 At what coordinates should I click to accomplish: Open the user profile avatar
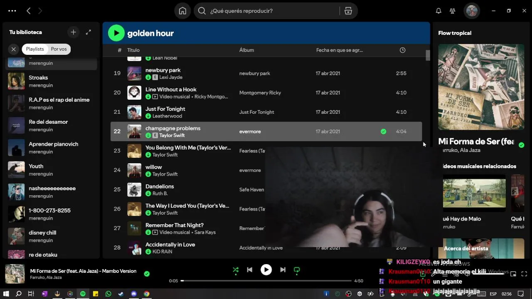[x=471, y=11]
